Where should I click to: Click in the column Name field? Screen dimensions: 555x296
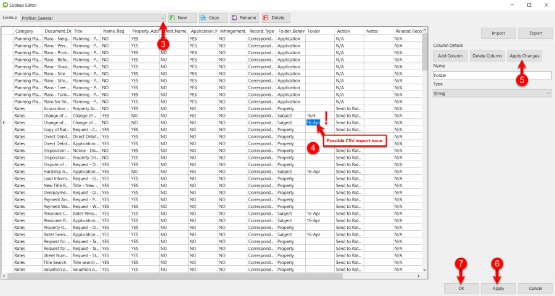click(x=491, y=75)
